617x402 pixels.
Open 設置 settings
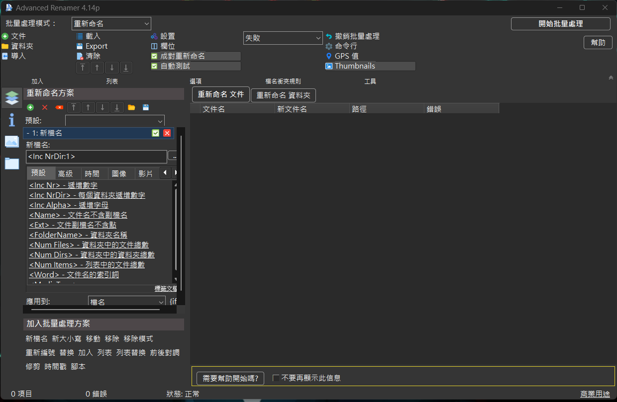[163, 36]
